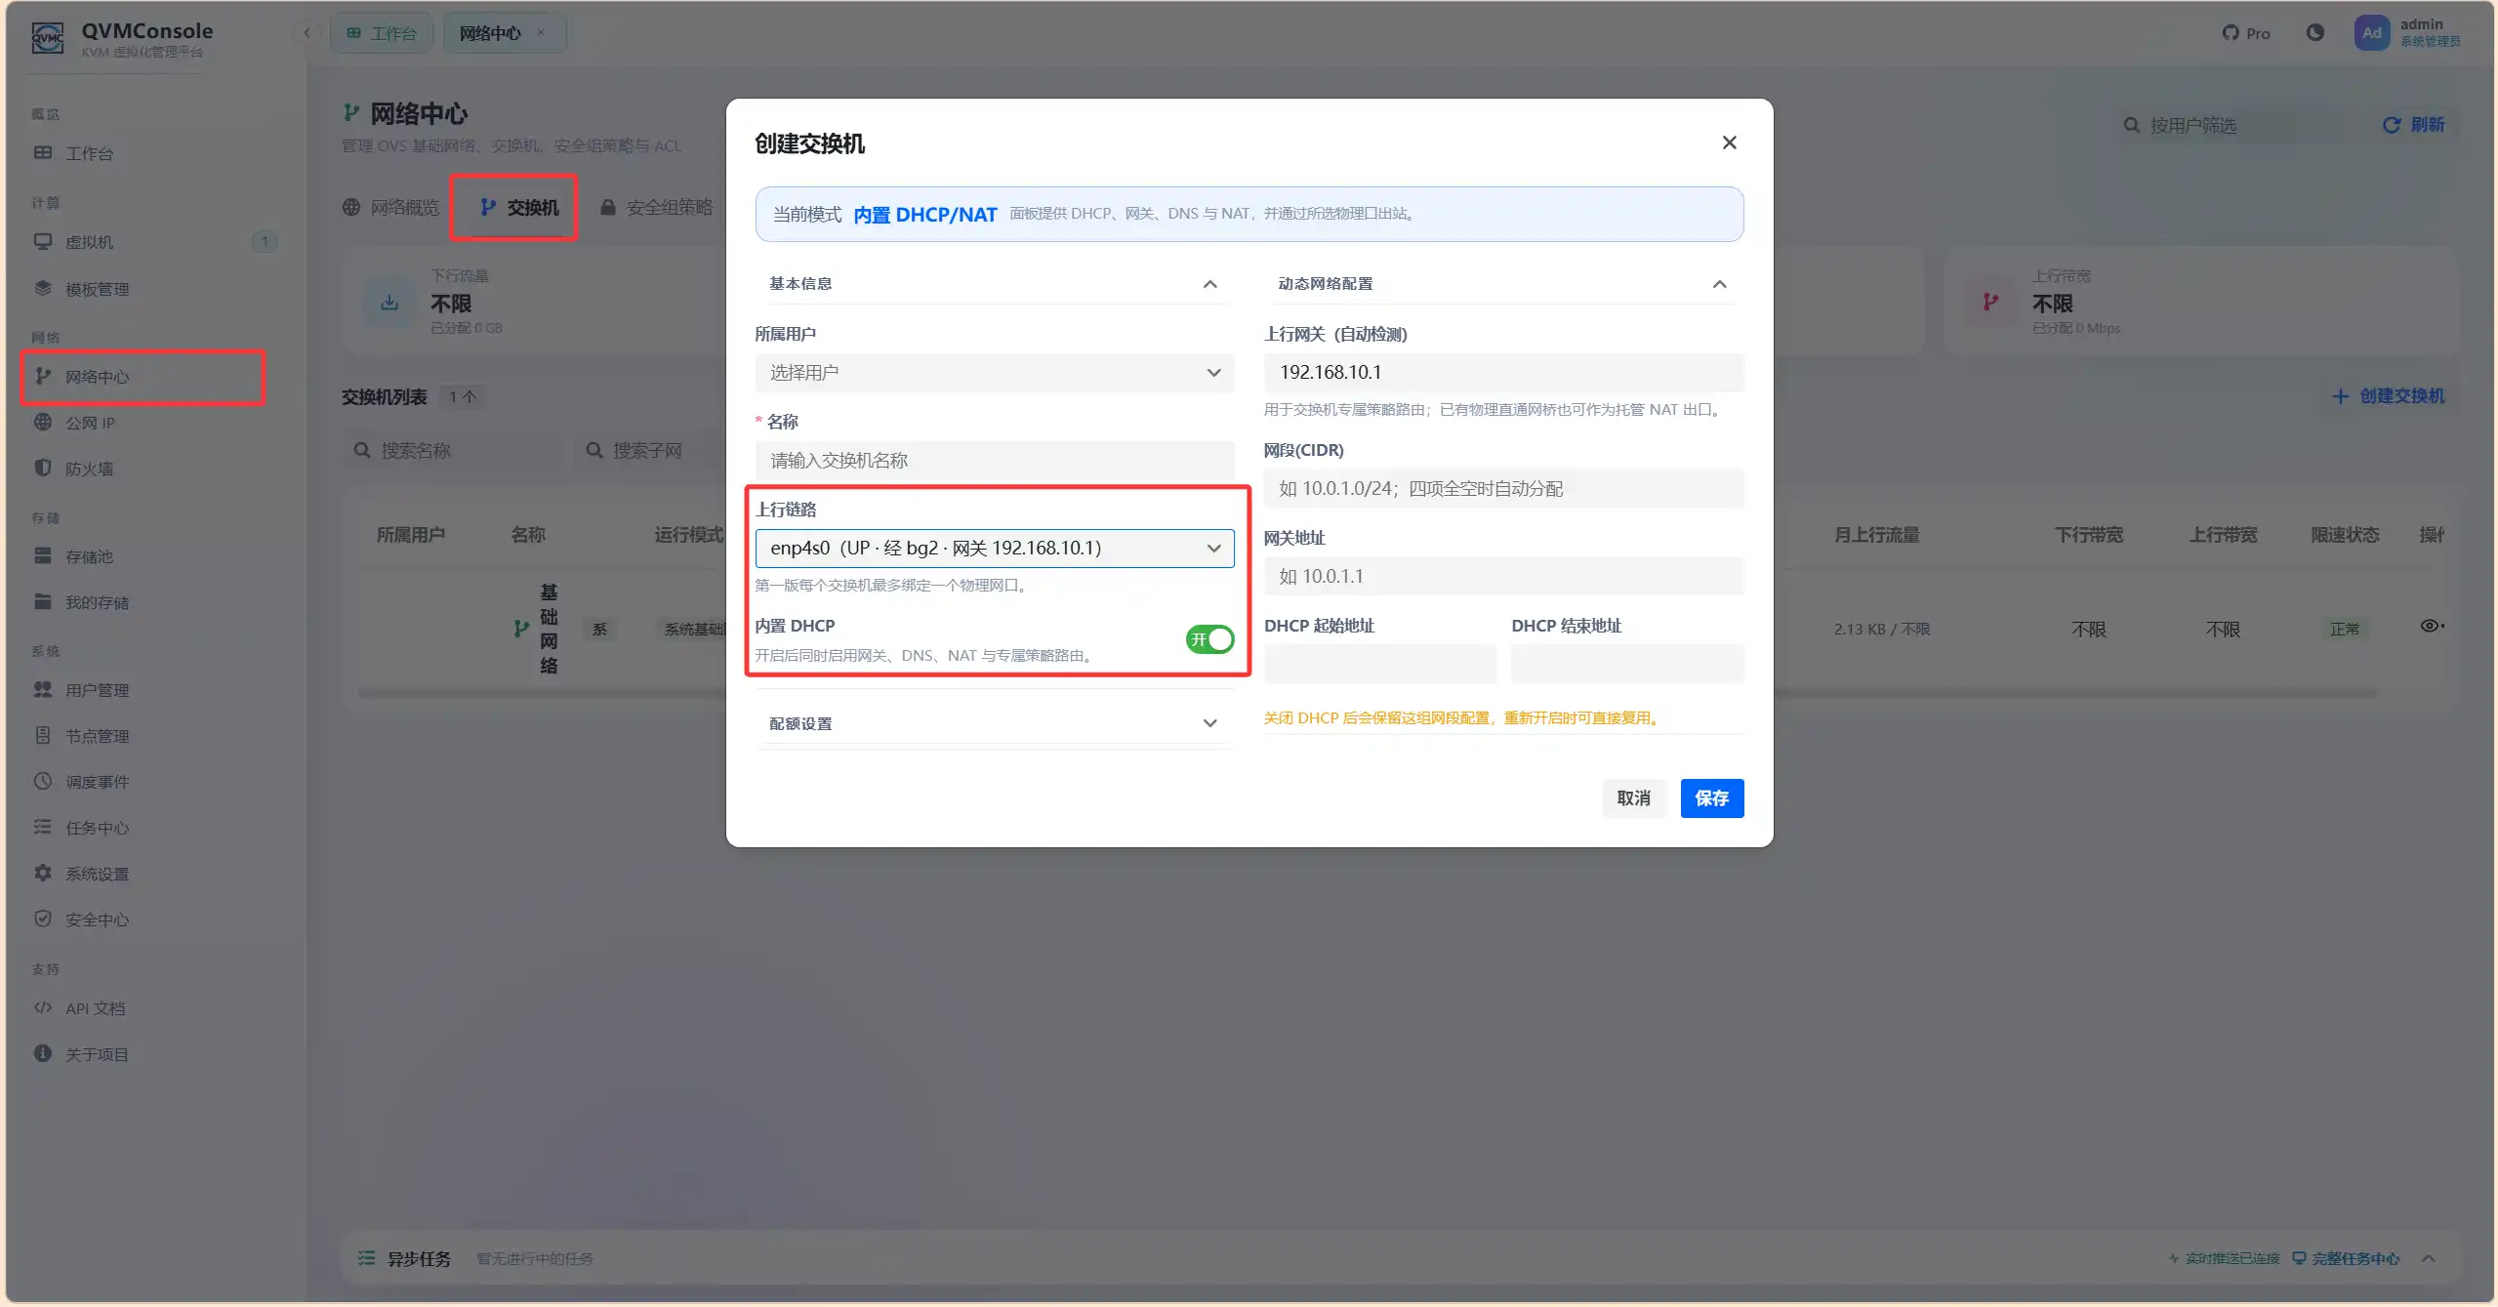The height and width of the screenshot is (1307, 2498).
Task: Expand the 异步任务 panel chevron
Action: tap(2428, 1259)
